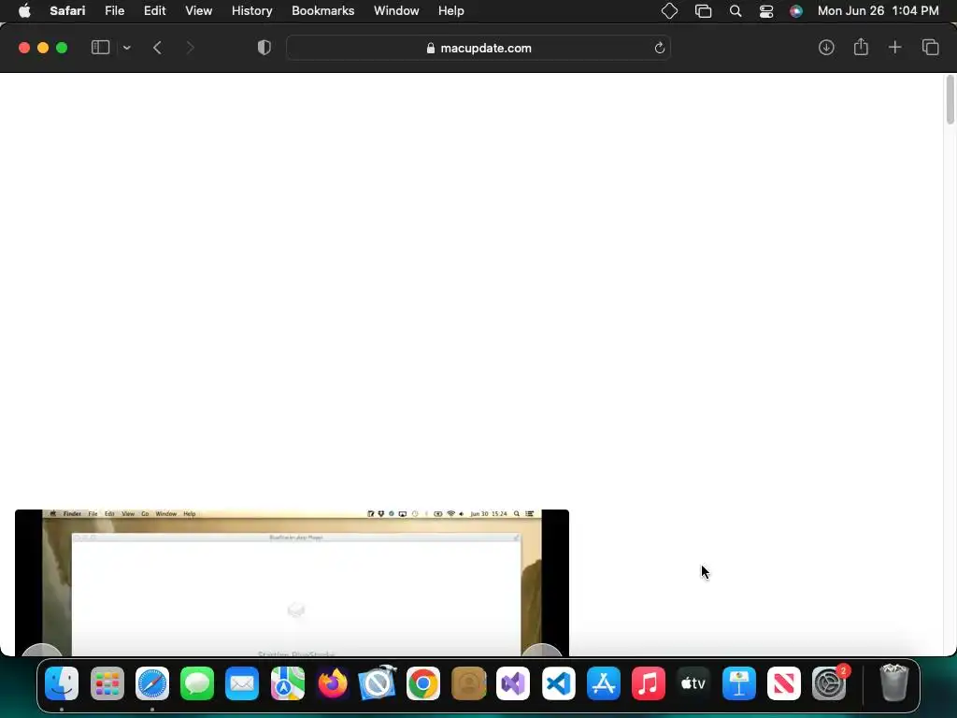Screen dimensions: 957x718
Task: Open the Bookmarks menu
Action: point(322,11)
